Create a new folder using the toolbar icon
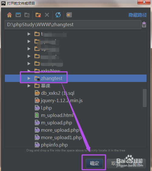 click(38, 15)
